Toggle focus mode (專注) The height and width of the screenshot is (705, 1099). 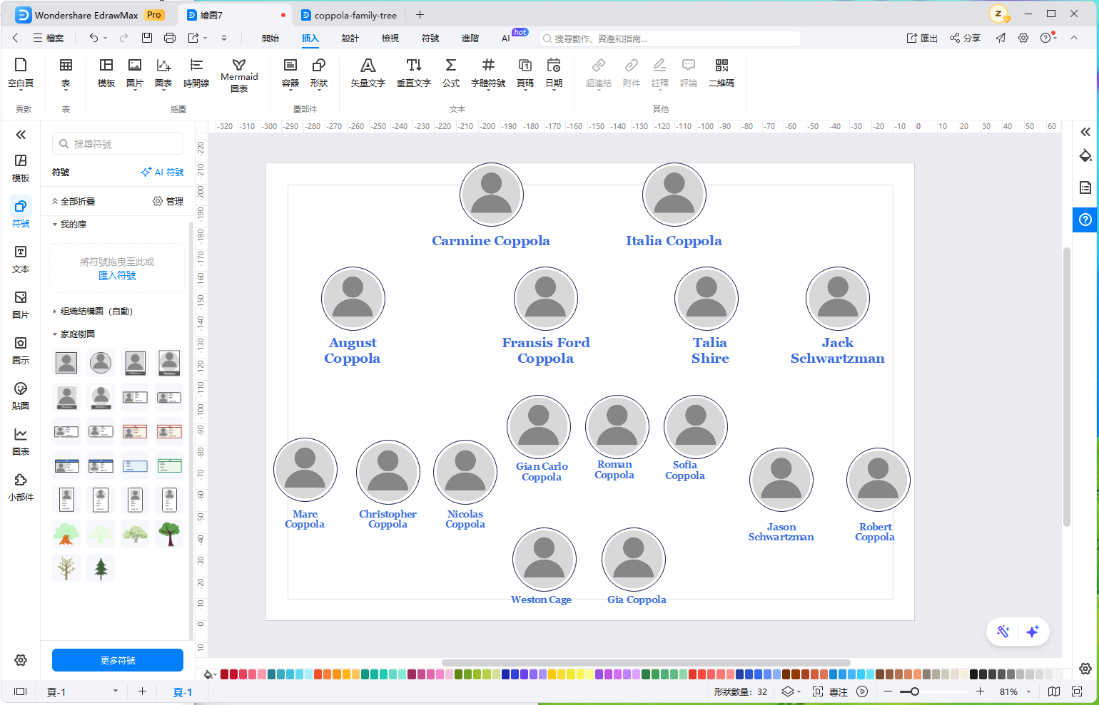[831, 691]
